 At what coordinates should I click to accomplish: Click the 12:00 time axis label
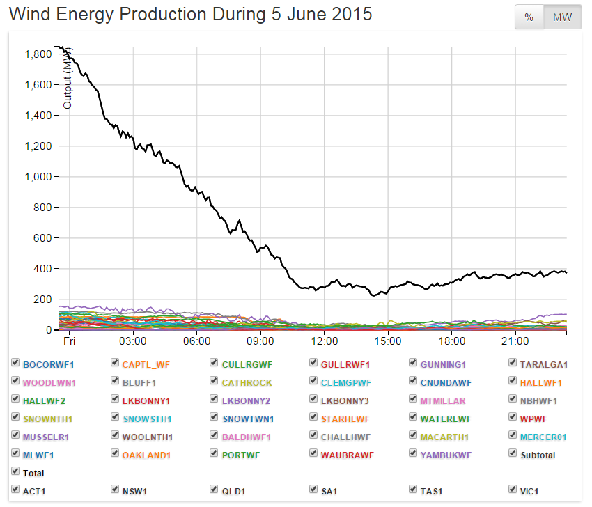[x=325, y=341]
